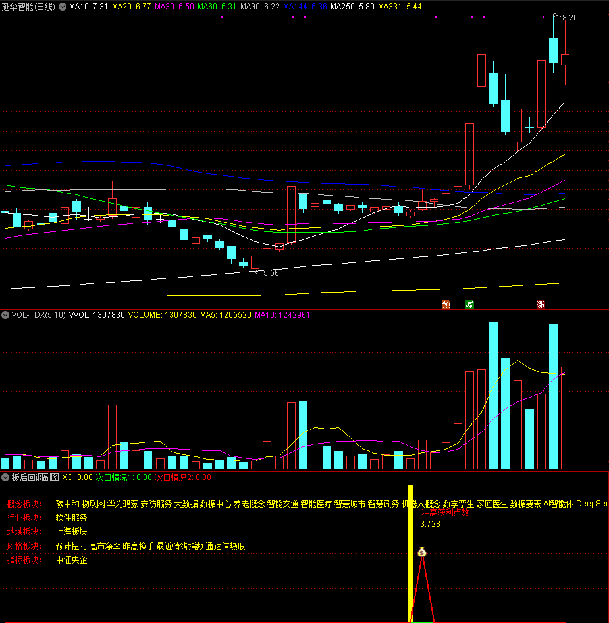609x623 pixels.
Task: Click the green '减' marker icon
Action: [469, 304]
